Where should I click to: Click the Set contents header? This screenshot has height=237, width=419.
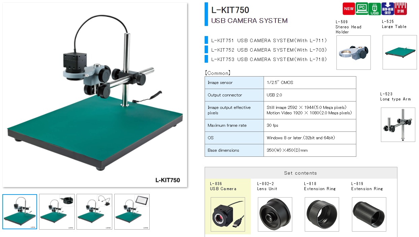(300, 173)
